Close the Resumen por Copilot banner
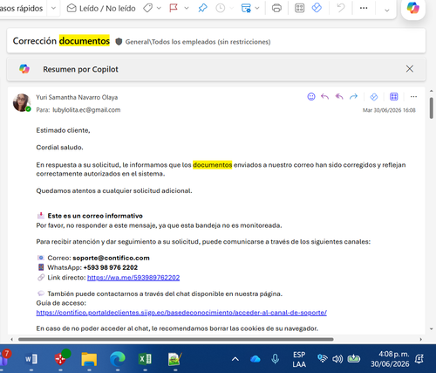The height and width of the screenshot is (373, 436). [410, 69]
